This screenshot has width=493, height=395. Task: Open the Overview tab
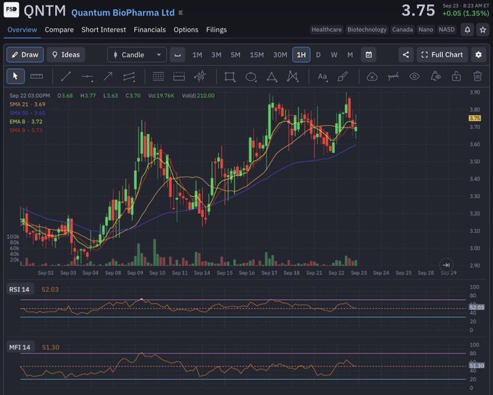[x=22, y=30]
